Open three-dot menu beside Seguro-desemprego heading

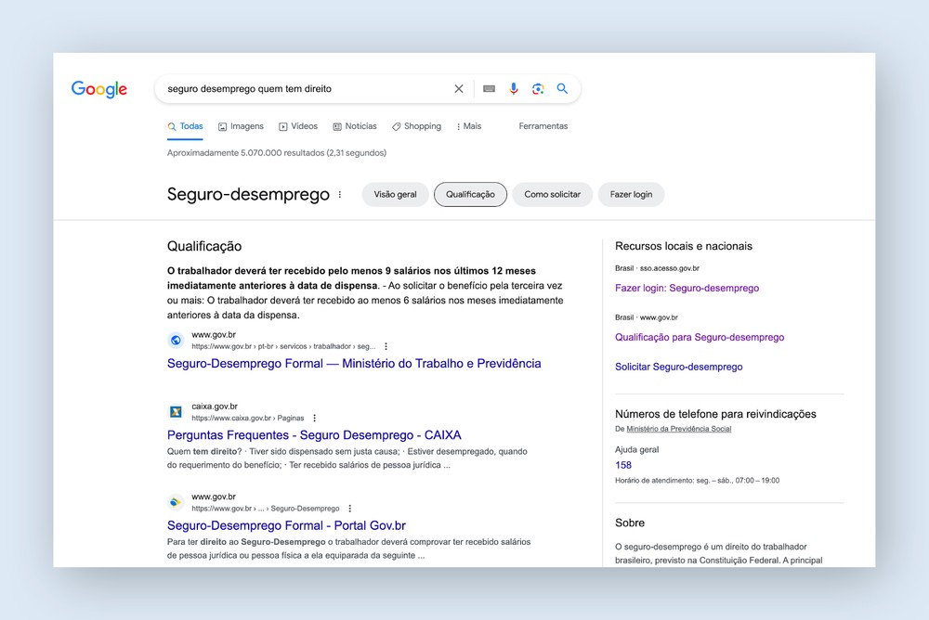340,195
